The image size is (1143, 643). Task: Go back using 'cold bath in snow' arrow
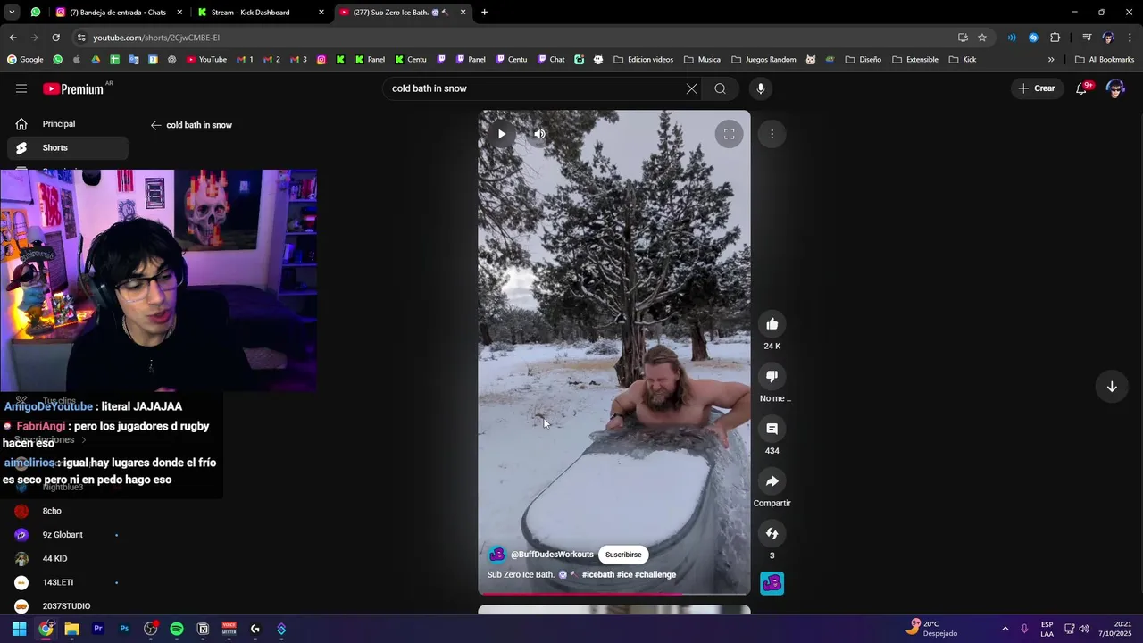155,125
